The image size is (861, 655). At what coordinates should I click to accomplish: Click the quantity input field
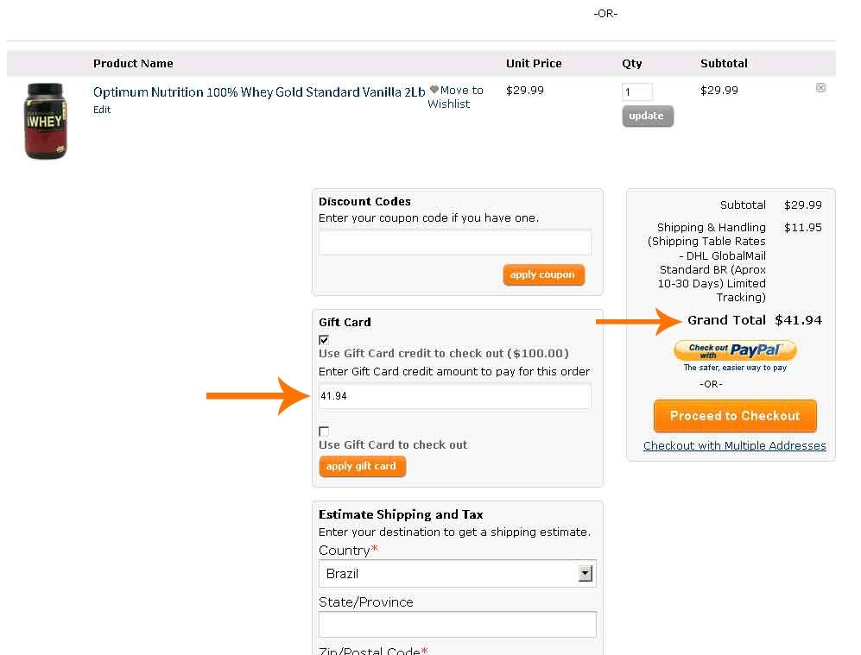click(x=637, y=91)
